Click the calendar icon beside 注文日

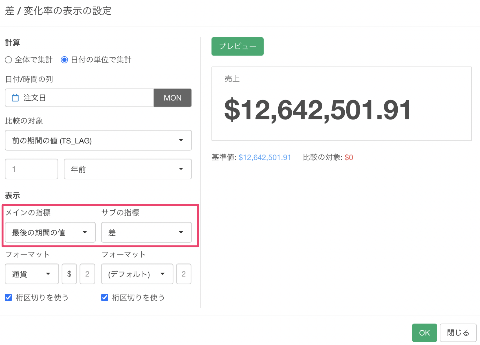[x=15, y=98]
